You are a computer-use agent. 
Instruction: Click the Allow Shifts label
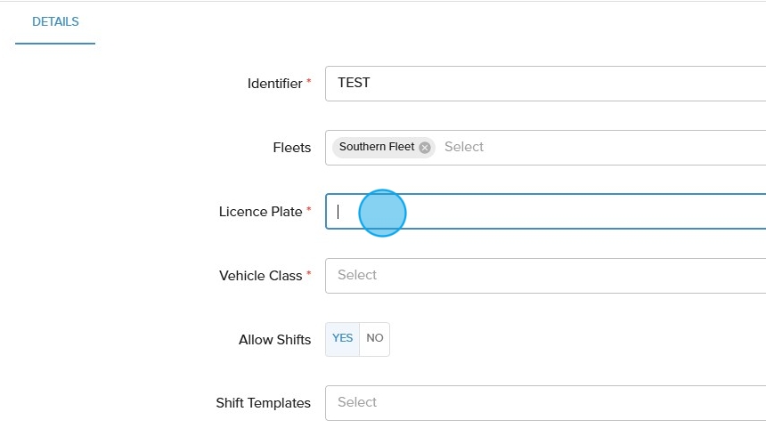point(274,340)
